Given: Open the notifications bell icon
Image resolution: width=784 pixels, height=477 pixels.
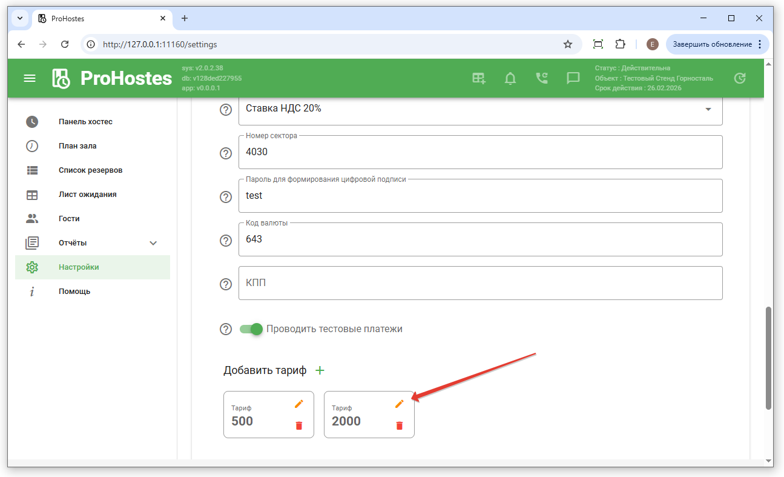Looking at the screenshot, I should click(510, 78).
